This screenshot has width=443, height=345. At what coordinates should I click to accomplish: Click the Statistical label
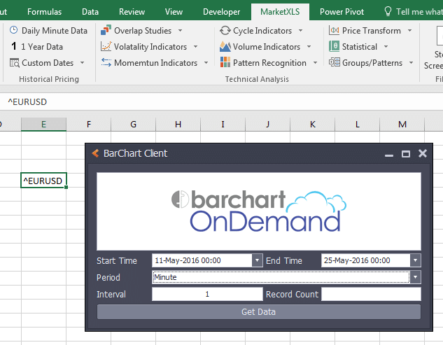tap(360, 47)
